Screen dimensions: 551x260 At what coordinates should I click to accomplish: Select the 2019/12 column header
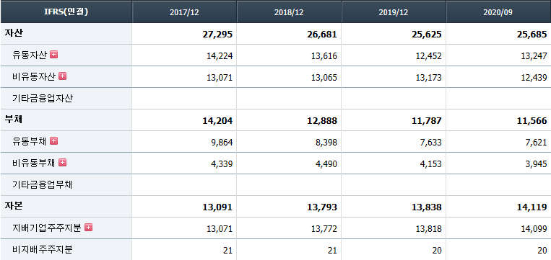coord(394,12)
